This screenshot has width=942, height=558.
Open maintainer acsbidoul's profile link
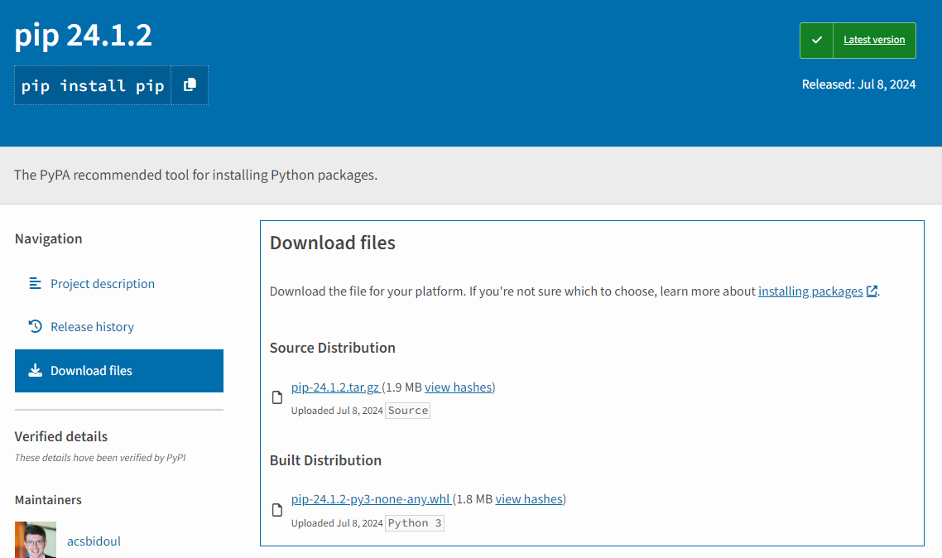point(94,541)
